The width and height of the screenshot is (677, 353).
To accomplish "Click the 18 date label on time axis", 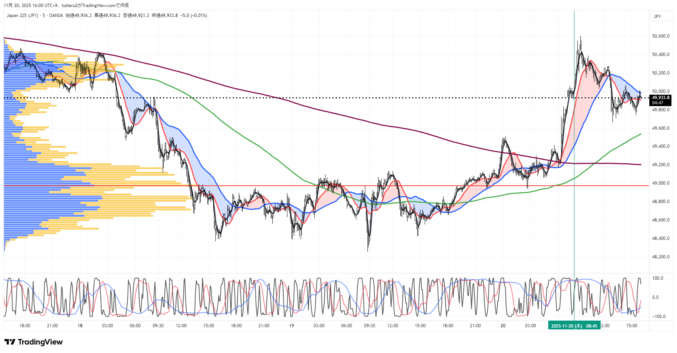I will coord(80,326).
